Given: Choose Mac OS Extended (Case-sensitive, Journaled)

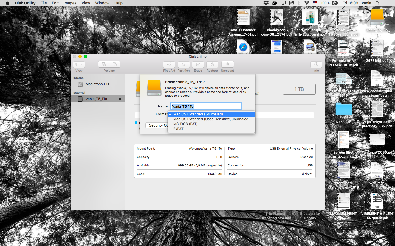Looking at the screenshot, I should pos(211,119).
